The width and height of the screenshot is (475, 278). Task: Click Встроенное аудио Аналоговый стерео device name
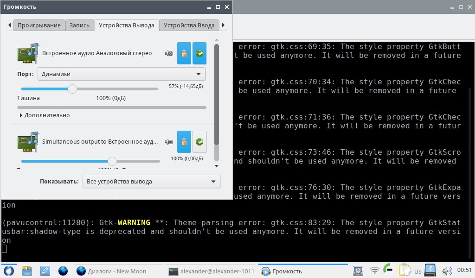click(97, 53)
